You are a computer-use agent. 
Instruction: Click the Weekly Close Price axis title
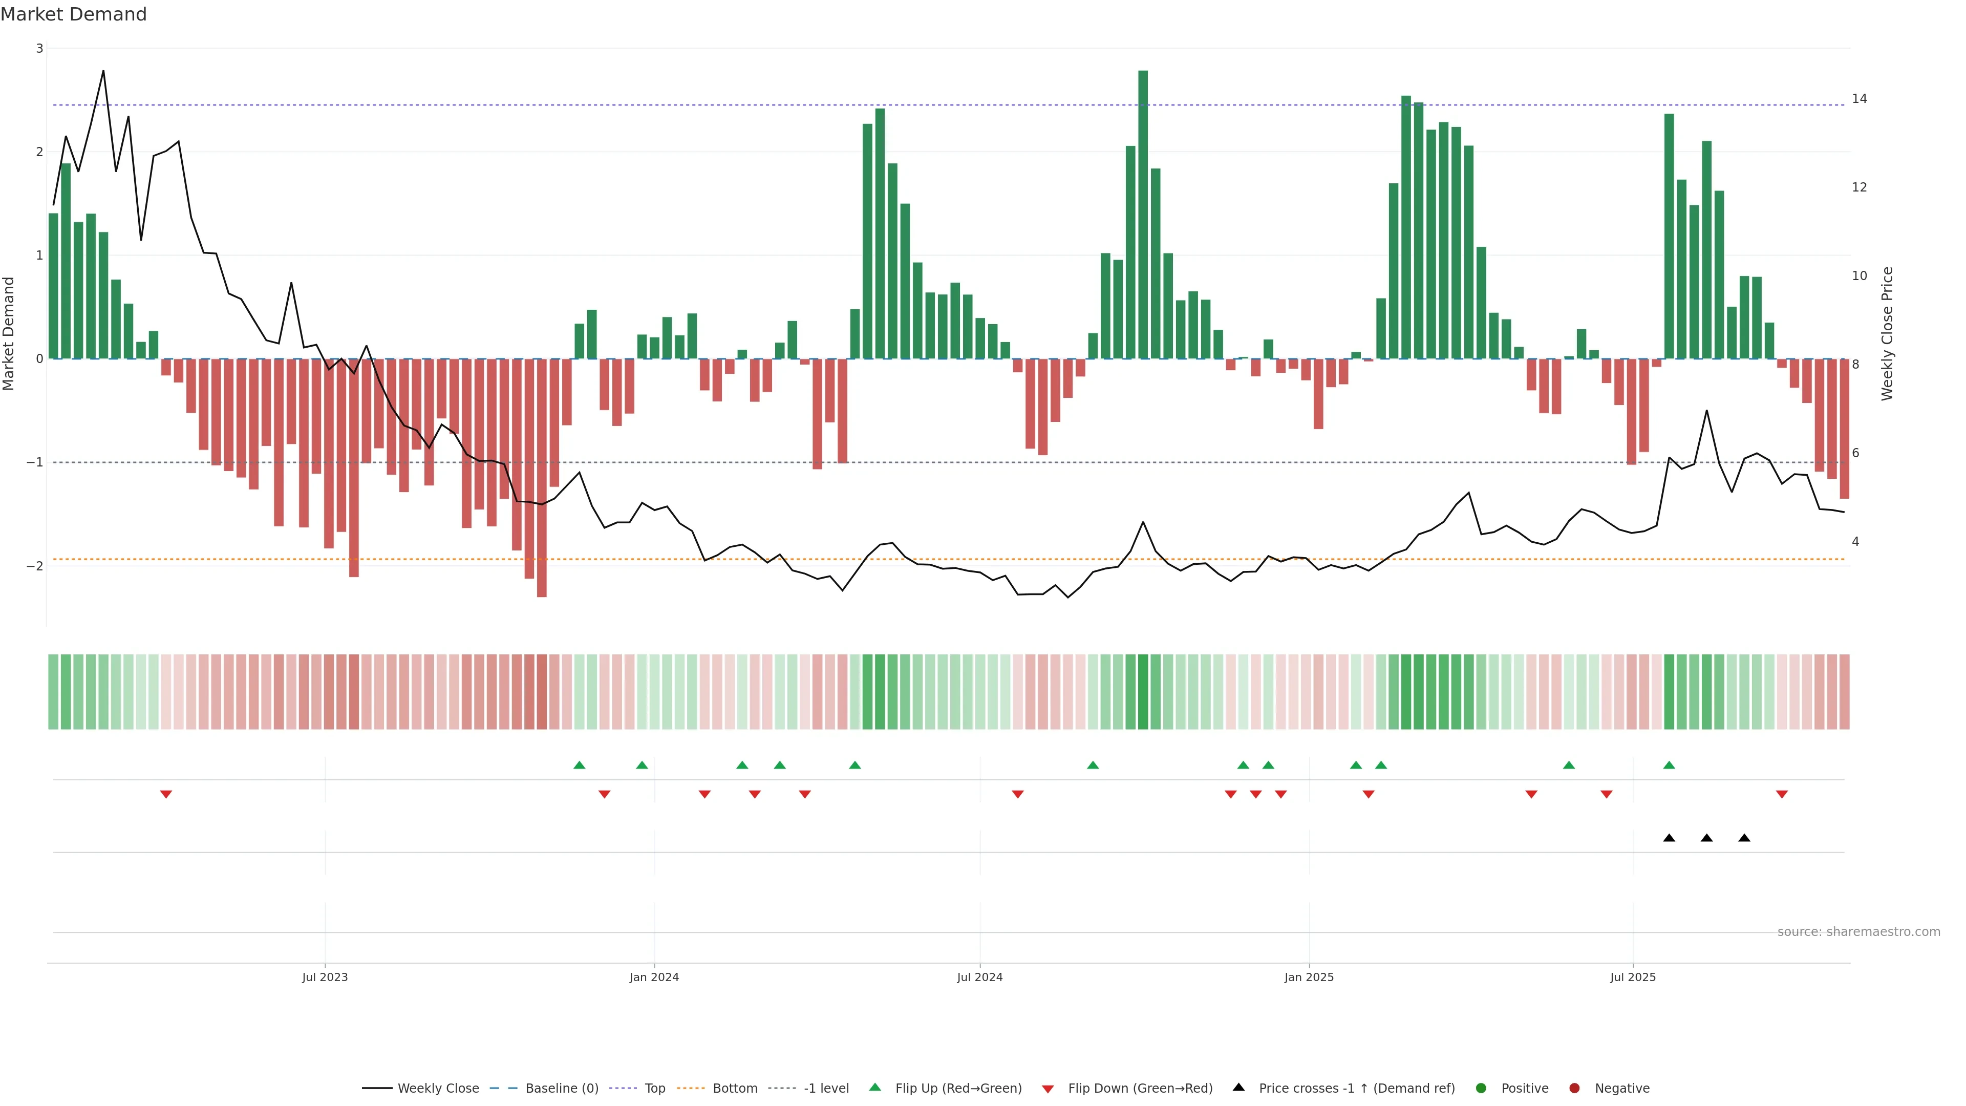point(1887,333)
